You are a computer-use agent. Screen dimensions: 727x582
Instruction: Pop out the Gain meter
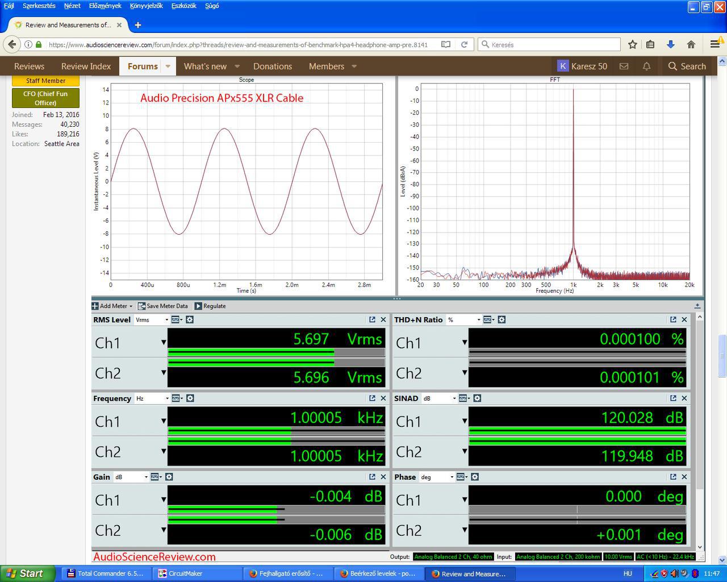[x=372, y=477]
